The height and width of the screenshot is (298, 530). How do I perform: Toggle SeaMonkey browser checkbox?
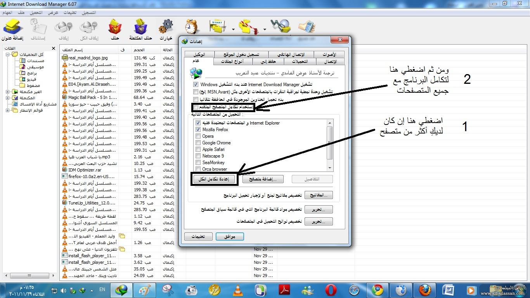tap(198, 163)
